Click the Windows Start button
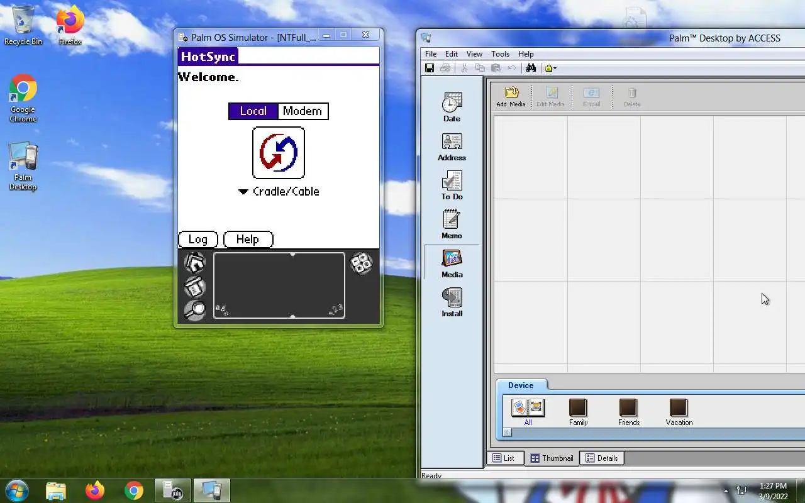 click(x=16, y=490)
